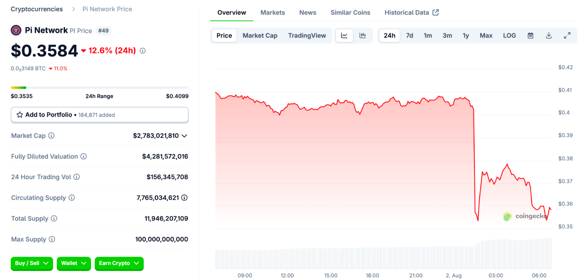The height and width of the screenshot is (280, 583).
Task: Open the Overview tab
Action: 232,13
